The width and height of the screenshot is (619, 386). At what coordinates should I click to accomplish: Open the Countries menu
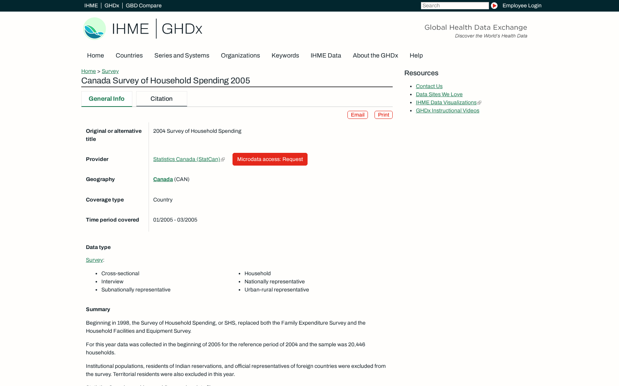point(129,56)
